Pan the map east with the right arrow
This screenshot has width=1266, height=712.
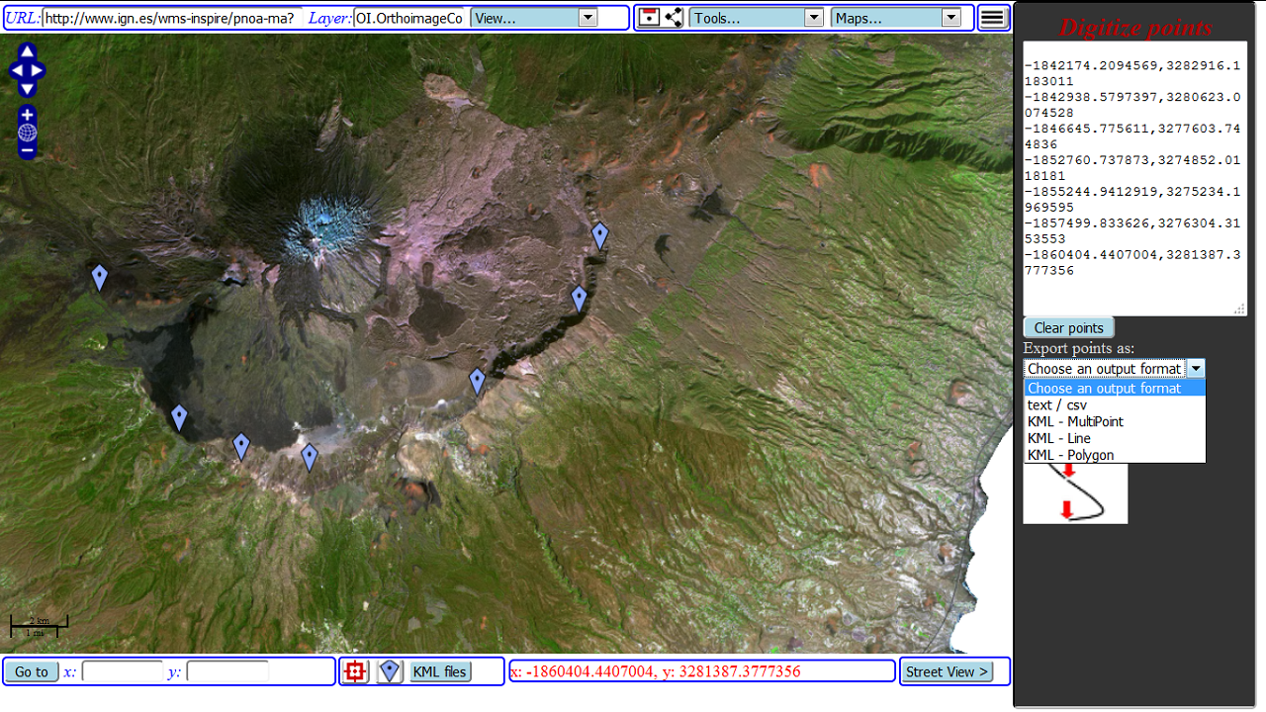tap(44, 70)
